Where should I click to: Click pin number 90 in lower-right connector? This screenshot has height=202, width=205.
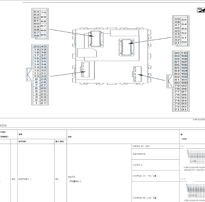[177, 53]
